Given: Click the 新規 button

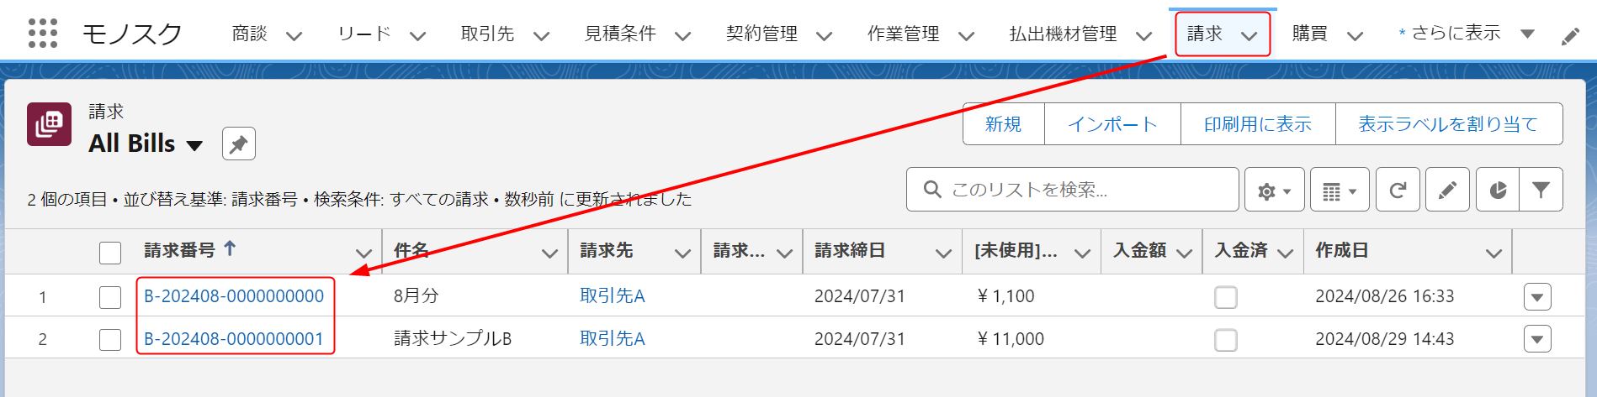Looking at the screenshot, I should (x=1003, y=124).
